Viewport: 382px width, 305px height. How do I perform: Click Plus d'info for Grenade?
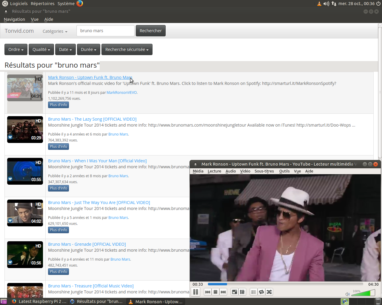tap(58, 272)
